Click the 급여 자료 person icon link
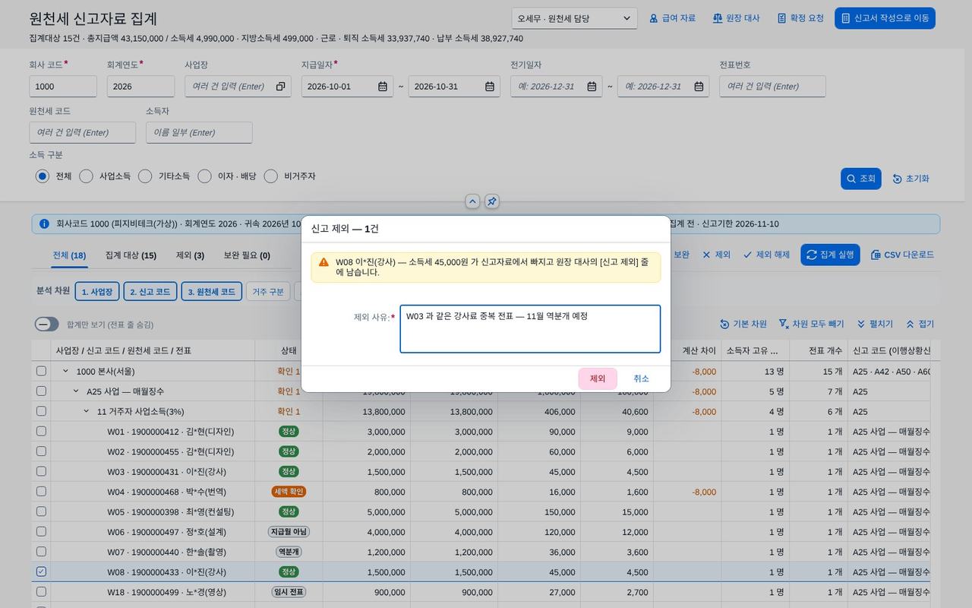This screenshot has width=972, height=608. point(653,18)
